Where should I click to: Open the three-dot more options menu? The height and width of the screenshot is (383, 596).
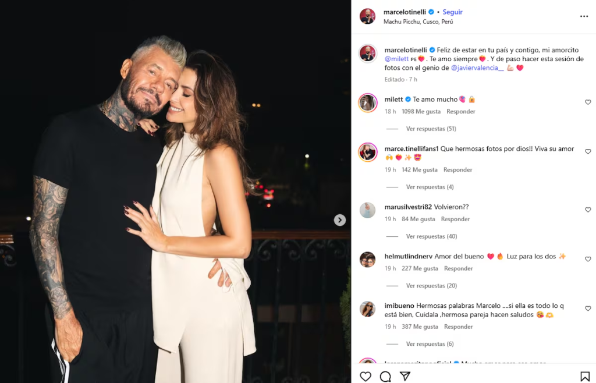click(x=584, y=16)
